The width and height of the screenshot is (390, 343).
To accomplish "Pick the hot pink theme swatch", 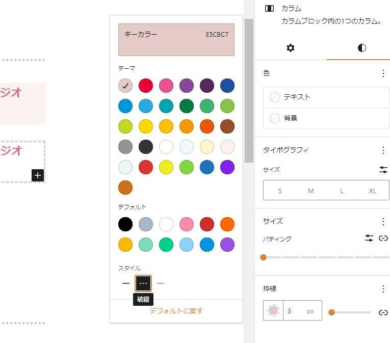I will pyautogui.click(x=166, y=86).
